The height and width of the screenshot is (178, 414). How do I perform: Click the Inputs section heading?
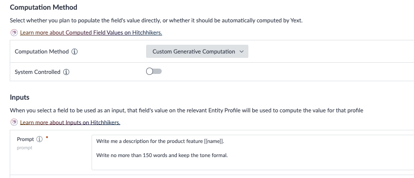pos(19,97)
